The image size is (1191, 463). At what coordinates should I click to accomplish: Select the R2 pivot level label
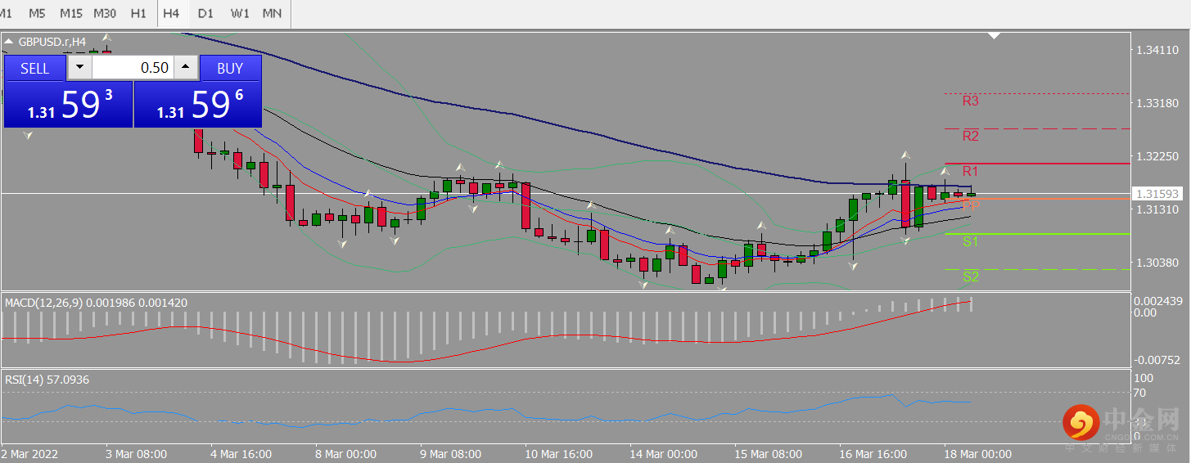(971, 136)
